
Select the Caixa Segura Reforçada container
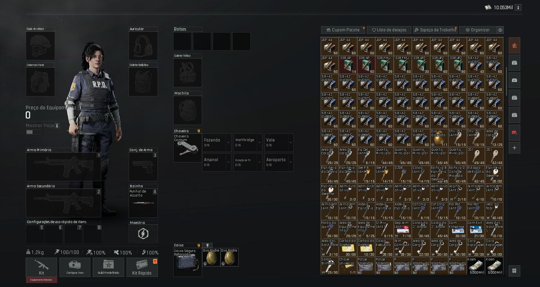[x=187, y=262]
